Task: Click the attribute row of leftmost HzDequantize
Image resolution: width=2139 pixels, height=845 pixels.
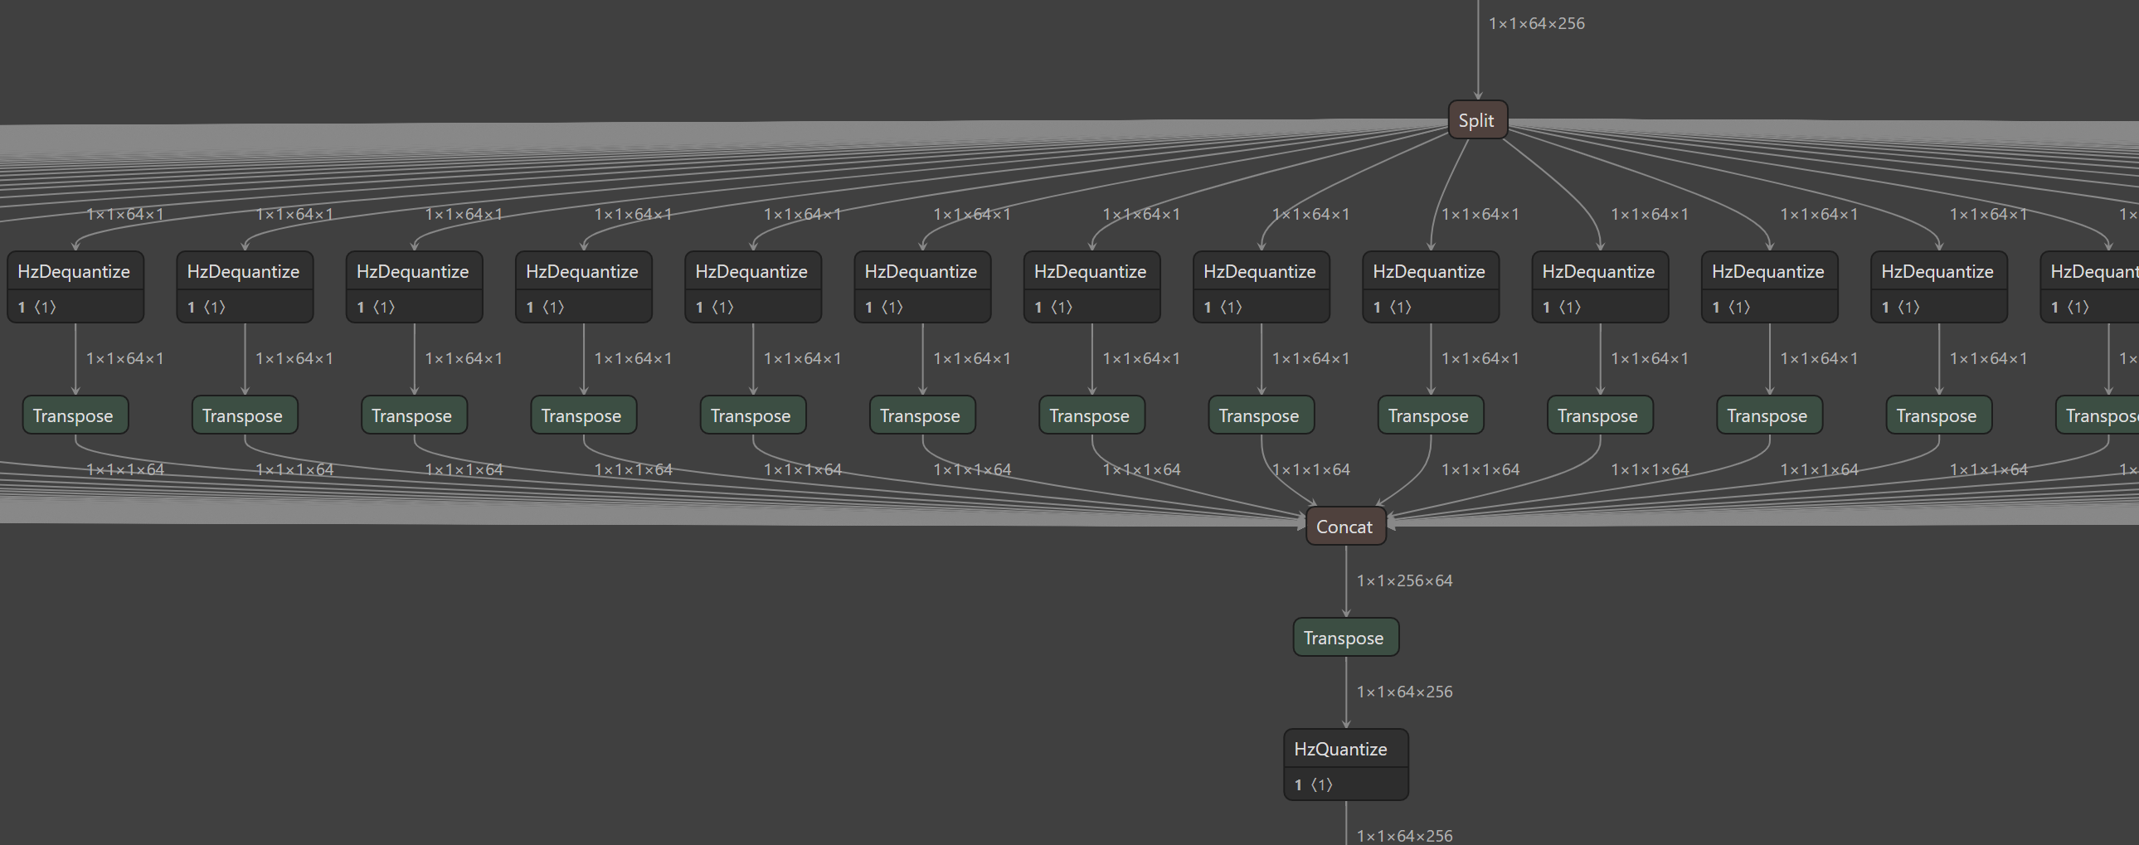Action: coord(74,307)
